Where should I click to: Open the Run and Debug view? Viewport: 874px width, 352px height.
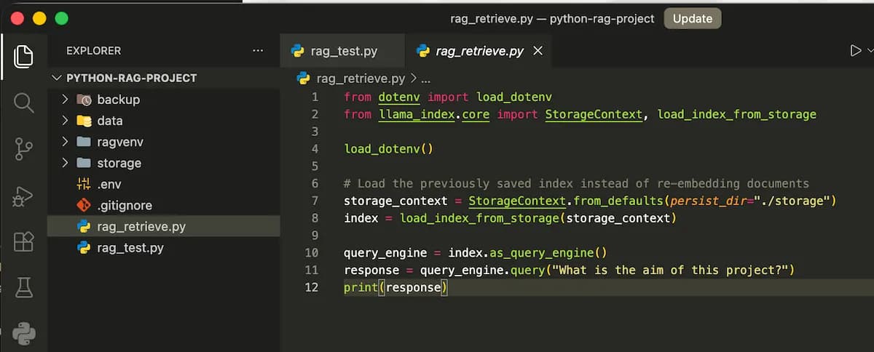(x=23, y=196)
